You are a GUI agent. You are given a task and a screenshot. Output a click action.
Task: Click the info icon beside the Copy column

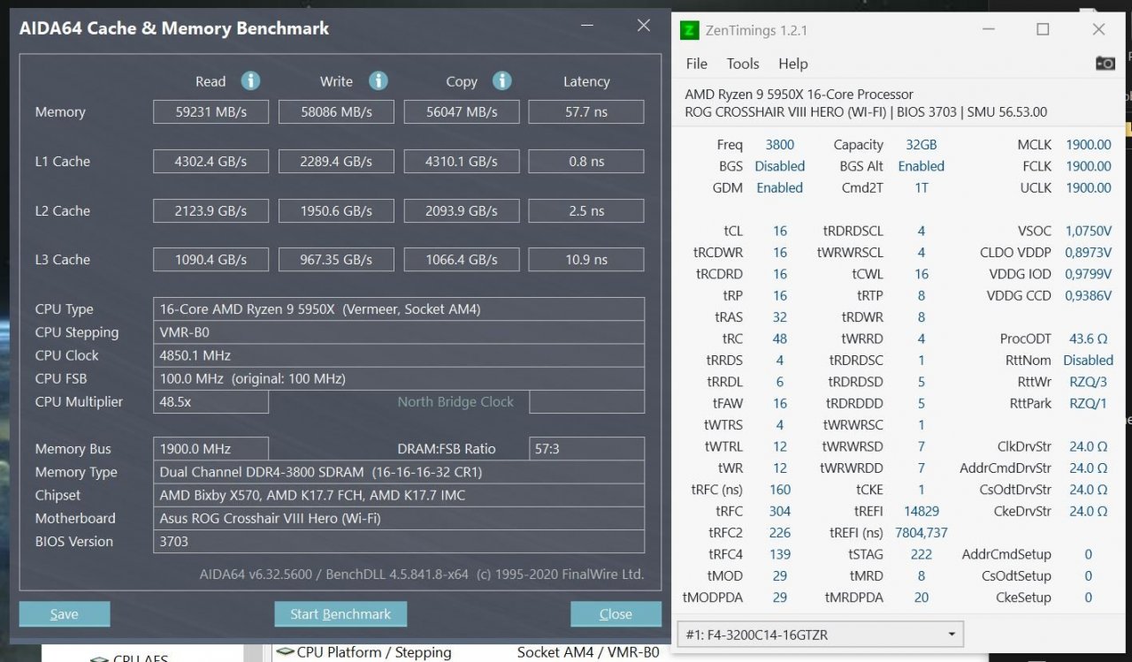pyautogui.click(x=502, y=80)
